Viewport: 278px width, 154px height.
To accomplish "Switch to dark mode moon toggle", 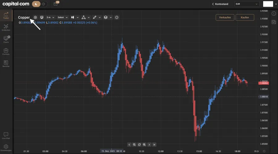I will click(36, 4).
